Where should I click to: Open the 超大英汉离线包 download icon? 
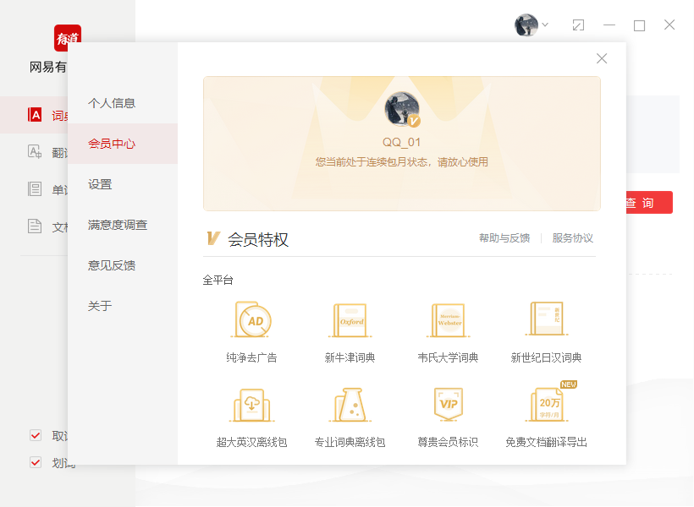click(x=252, y=405)
